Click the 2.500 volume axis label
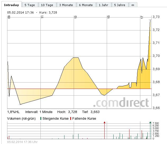Screen dimensions: 167x144 [x=156, y=134]
